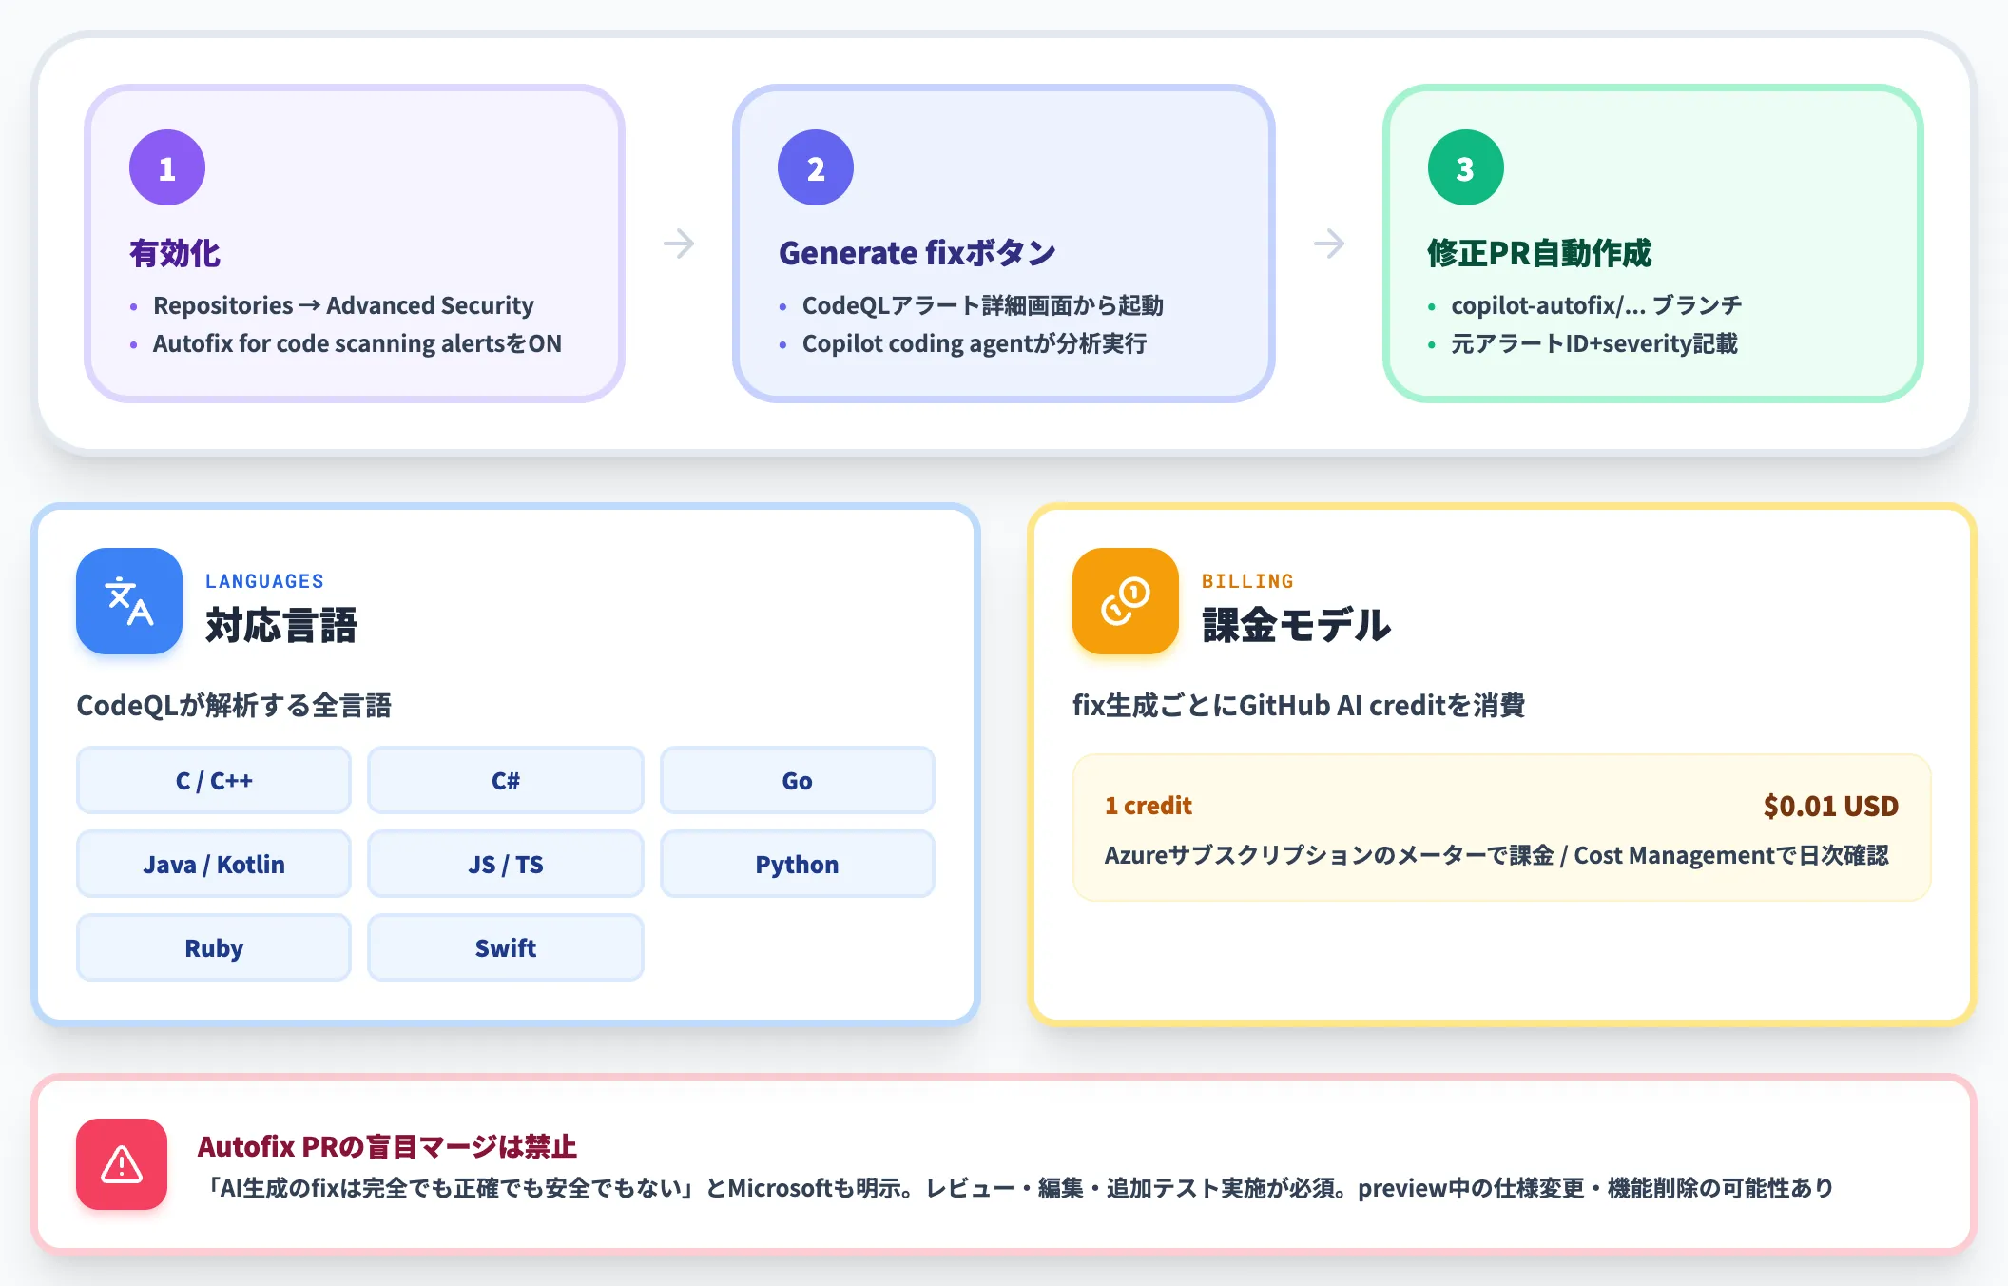Click 'Autofix PRの盲目マージは禁止' warning title

click(x=387, y=1147)
